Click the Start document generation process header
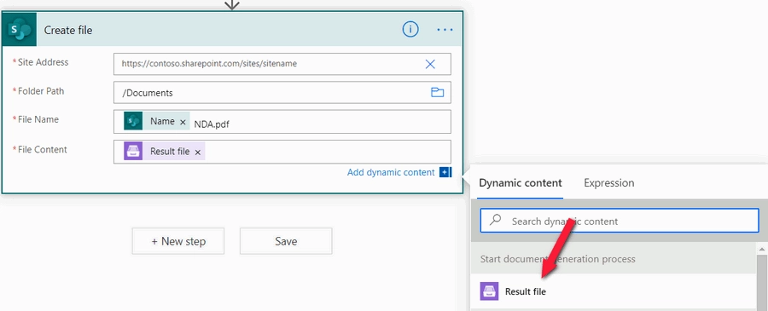The image size is (768, 311). [x=557, y=259]
